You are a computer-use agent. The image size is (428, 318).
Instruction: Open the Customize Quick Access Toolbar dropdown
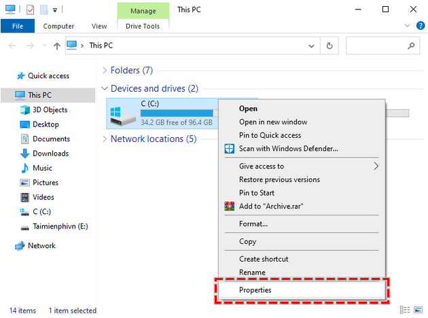55,10
